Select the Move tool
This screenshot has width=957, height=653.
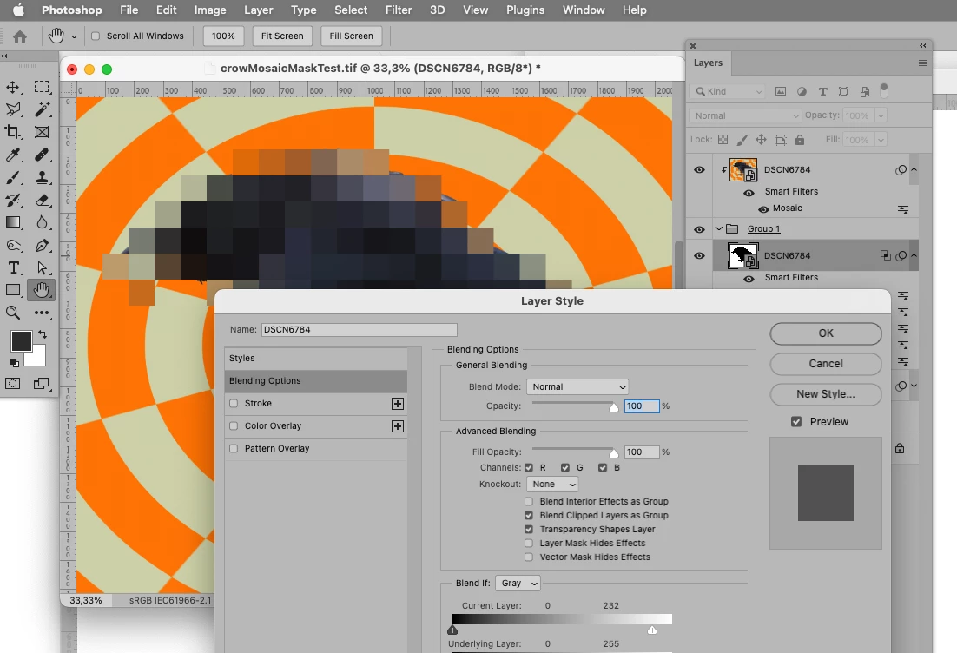click(13, 87)
